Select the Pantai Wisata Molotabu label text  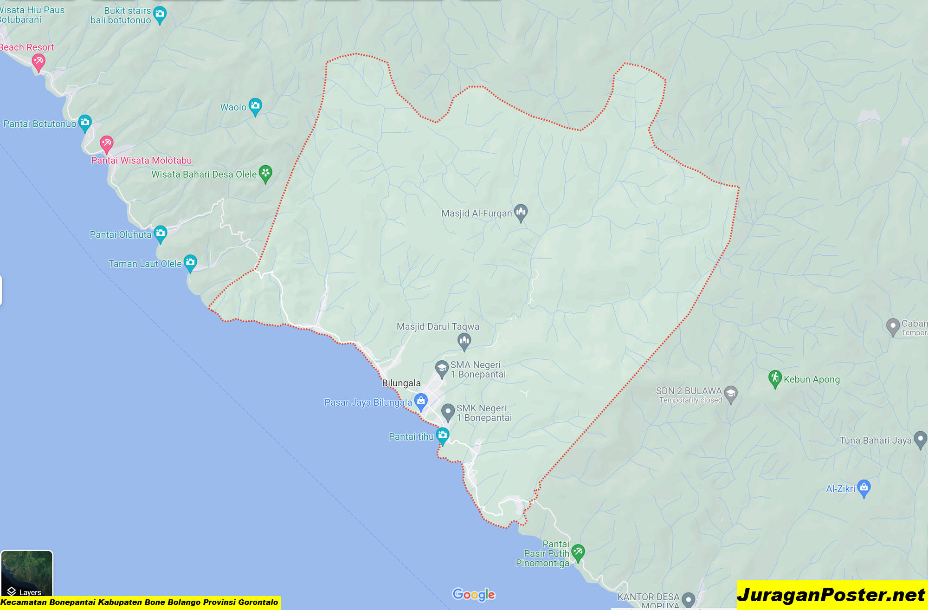pos(142,161)
